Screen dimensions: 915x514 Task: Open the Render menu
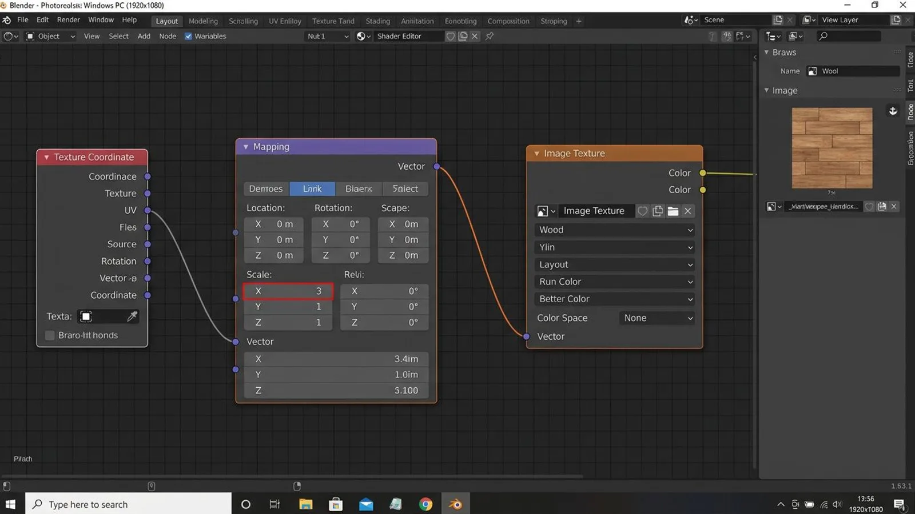tap(69, 20)
